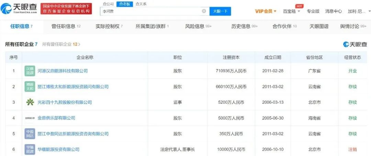This screenshot has width=371, height=156.
Task: Select the 任职信息 tab
Action: pos(22,26)
